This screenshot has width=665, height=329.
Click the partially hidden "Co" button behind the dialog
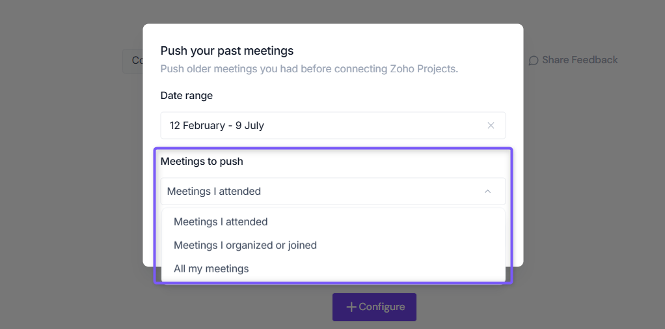coord(133,61)
